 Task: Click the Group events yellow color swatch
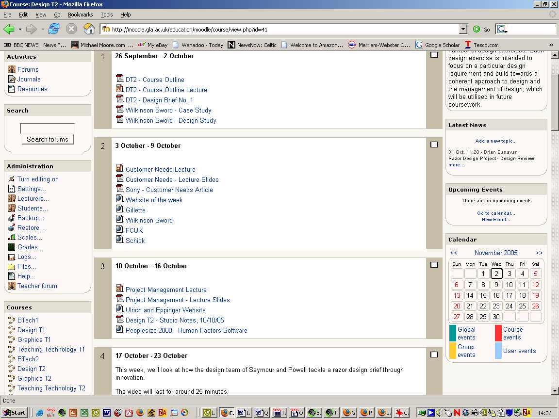pos(452,351)
